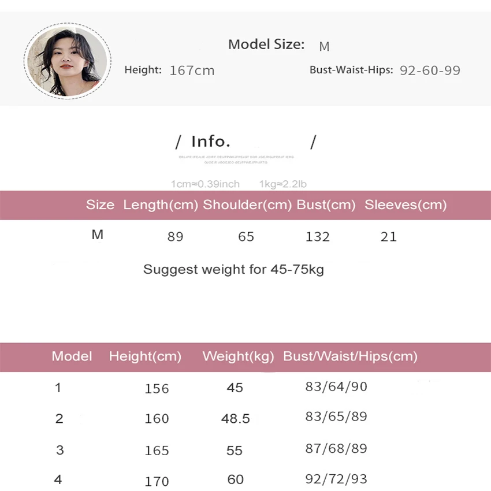Select the Shoulder(cm) column header
Image resolution: width=491 pixels, height=491 pixels.
click(x=247, y=205)
